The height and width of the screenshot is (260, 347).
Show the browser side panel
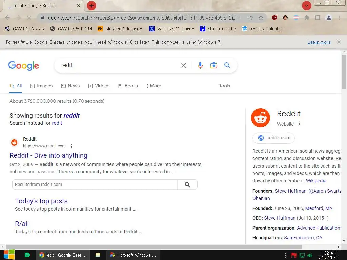(318, 18)
